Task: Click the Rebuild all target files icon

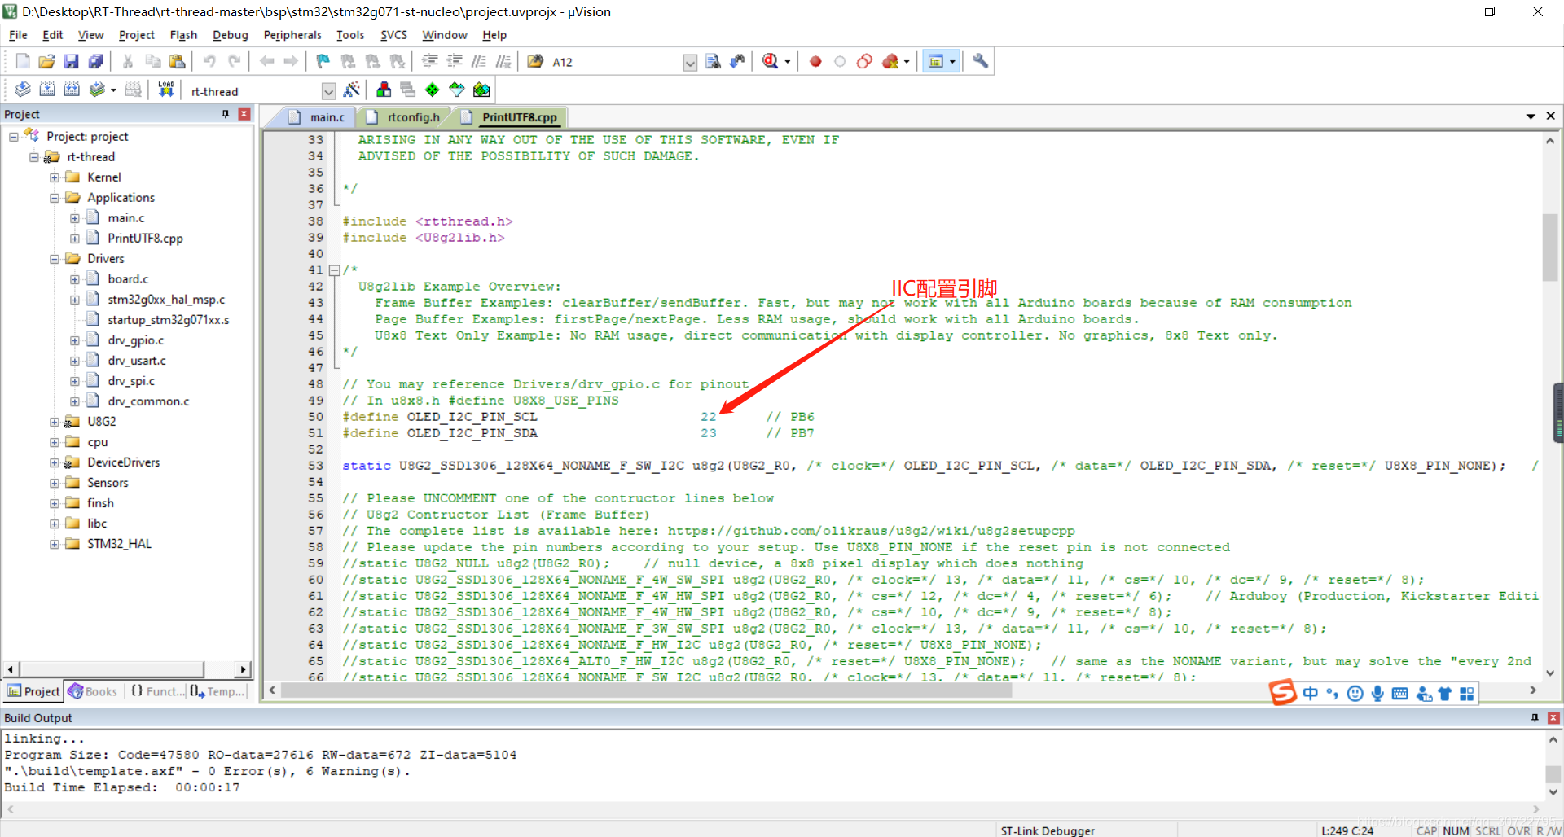Action: [x=72, y=90]
